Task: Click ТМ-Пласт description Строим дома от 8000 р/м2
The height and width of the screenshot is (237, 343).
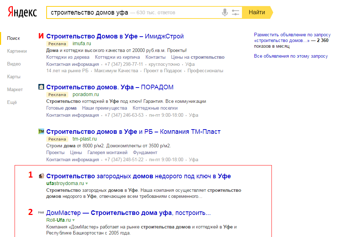Action: point(109,146)
